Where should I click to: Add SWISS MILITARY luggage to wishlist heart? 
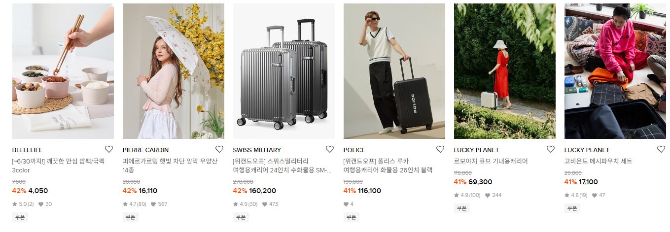330,149
